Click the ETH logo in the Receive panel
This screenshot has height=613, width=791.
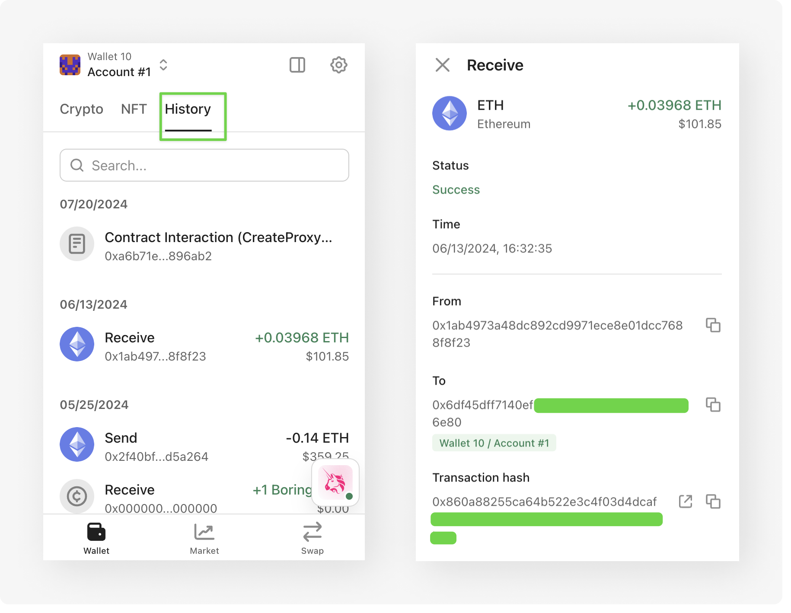(x=450, y=113)
